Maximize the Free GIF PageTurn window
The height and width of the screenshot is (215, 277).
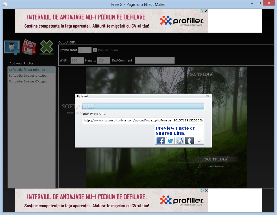click(x=259, y=3)
